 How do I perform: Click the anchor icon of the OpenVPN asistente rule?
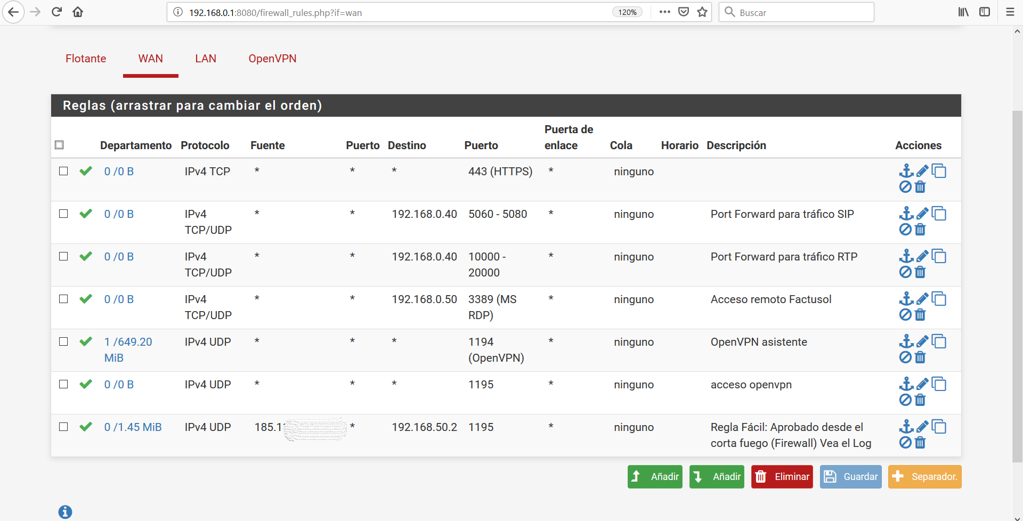[x=906, y=341]
